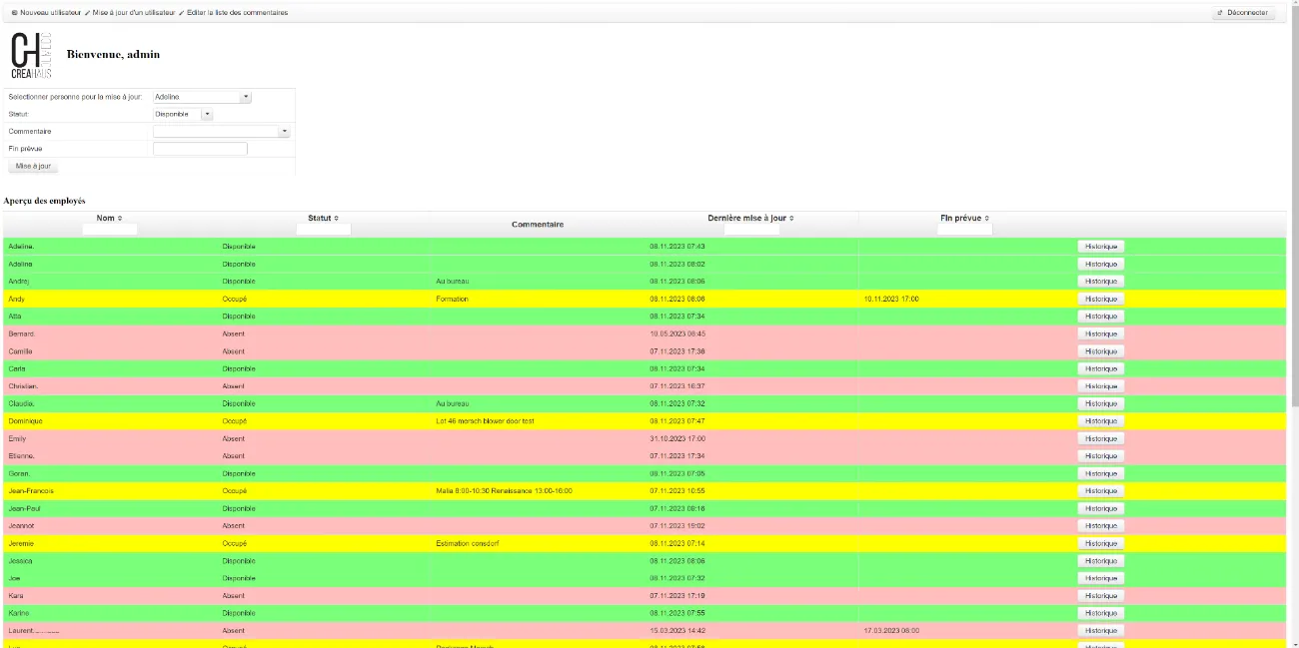Click the sort arrows beside Nom

[x=120, y=218]
